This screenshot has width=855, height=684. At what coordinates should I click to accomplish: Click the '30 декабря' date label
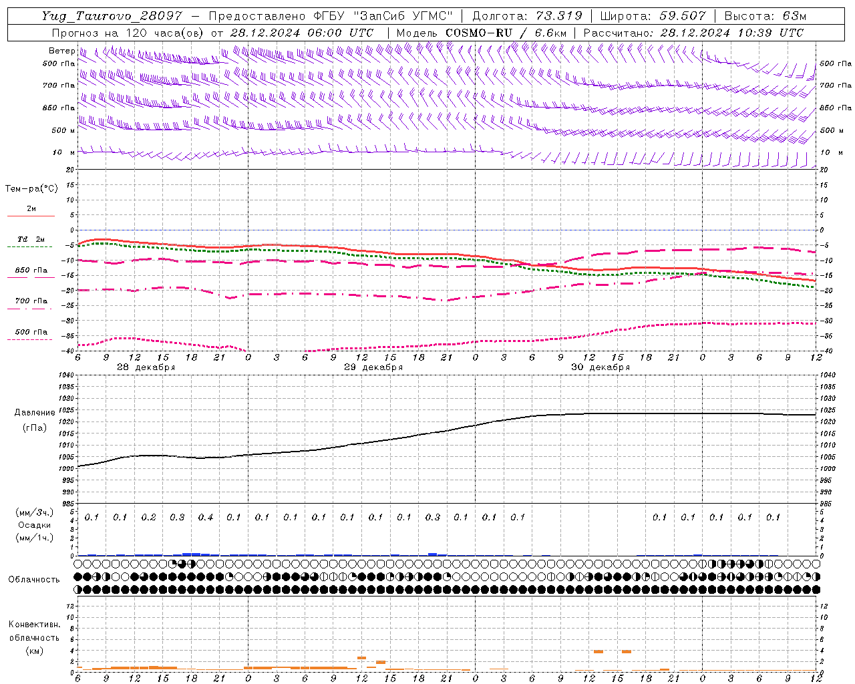[x=601, y=367]
